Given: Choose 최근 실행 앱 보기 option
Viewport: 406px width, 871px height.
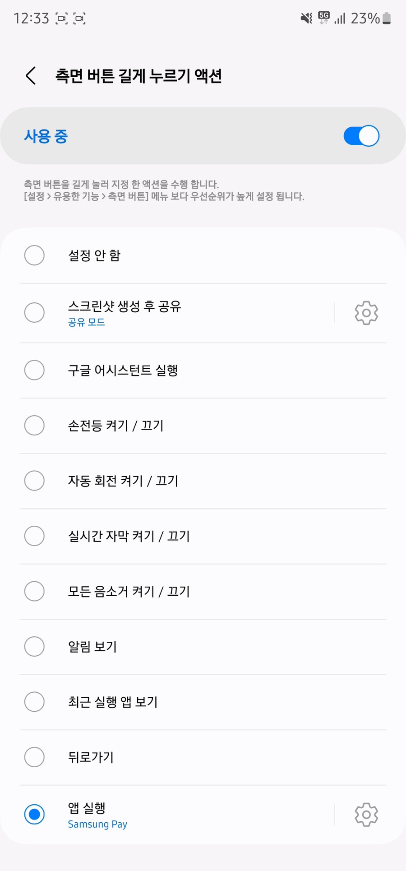Looking at the screenshot, I should click(x=203, y=702).
